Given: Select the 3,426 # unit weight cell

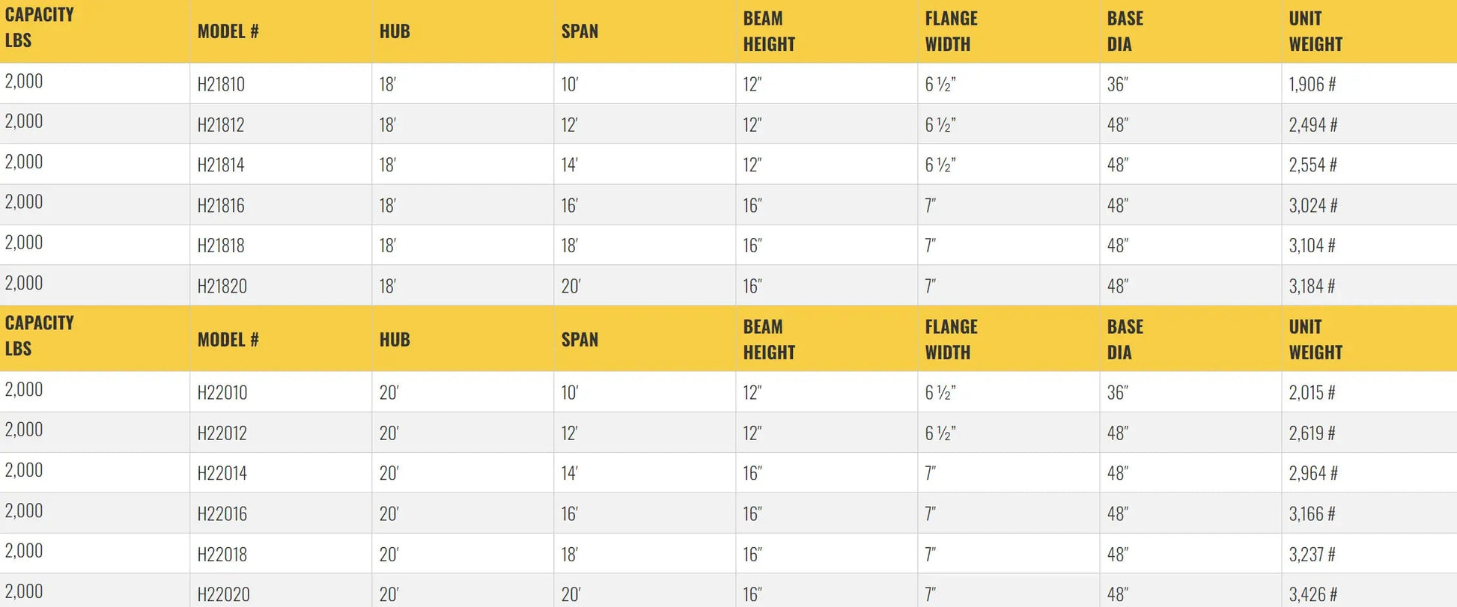Looking at the screenshot, I should point(1312,594).
